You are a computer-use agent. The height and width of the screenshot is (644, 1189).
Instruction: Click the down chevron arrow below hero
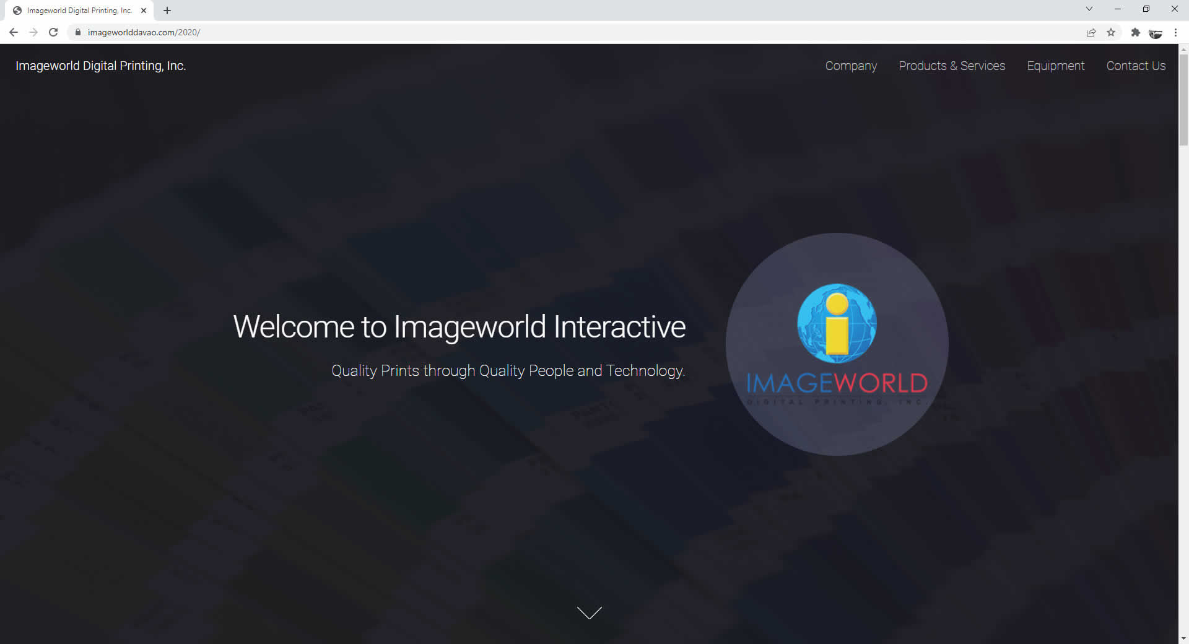point(589,612)
